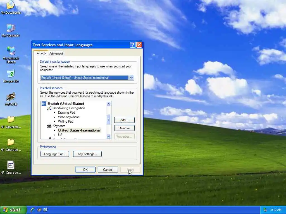Click the Remove button
Viewport: 286px width, 214px height.
click(x=124, y=128)
